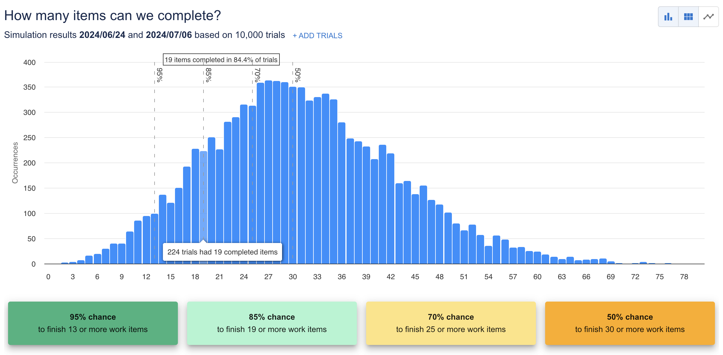Switch to the grid view
Screen dimensions: 723x355
click(x=688, y=17)
